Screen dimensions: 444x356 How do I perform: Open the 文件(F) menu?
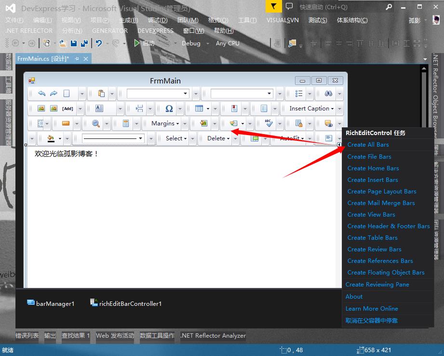tap(14, 20)
